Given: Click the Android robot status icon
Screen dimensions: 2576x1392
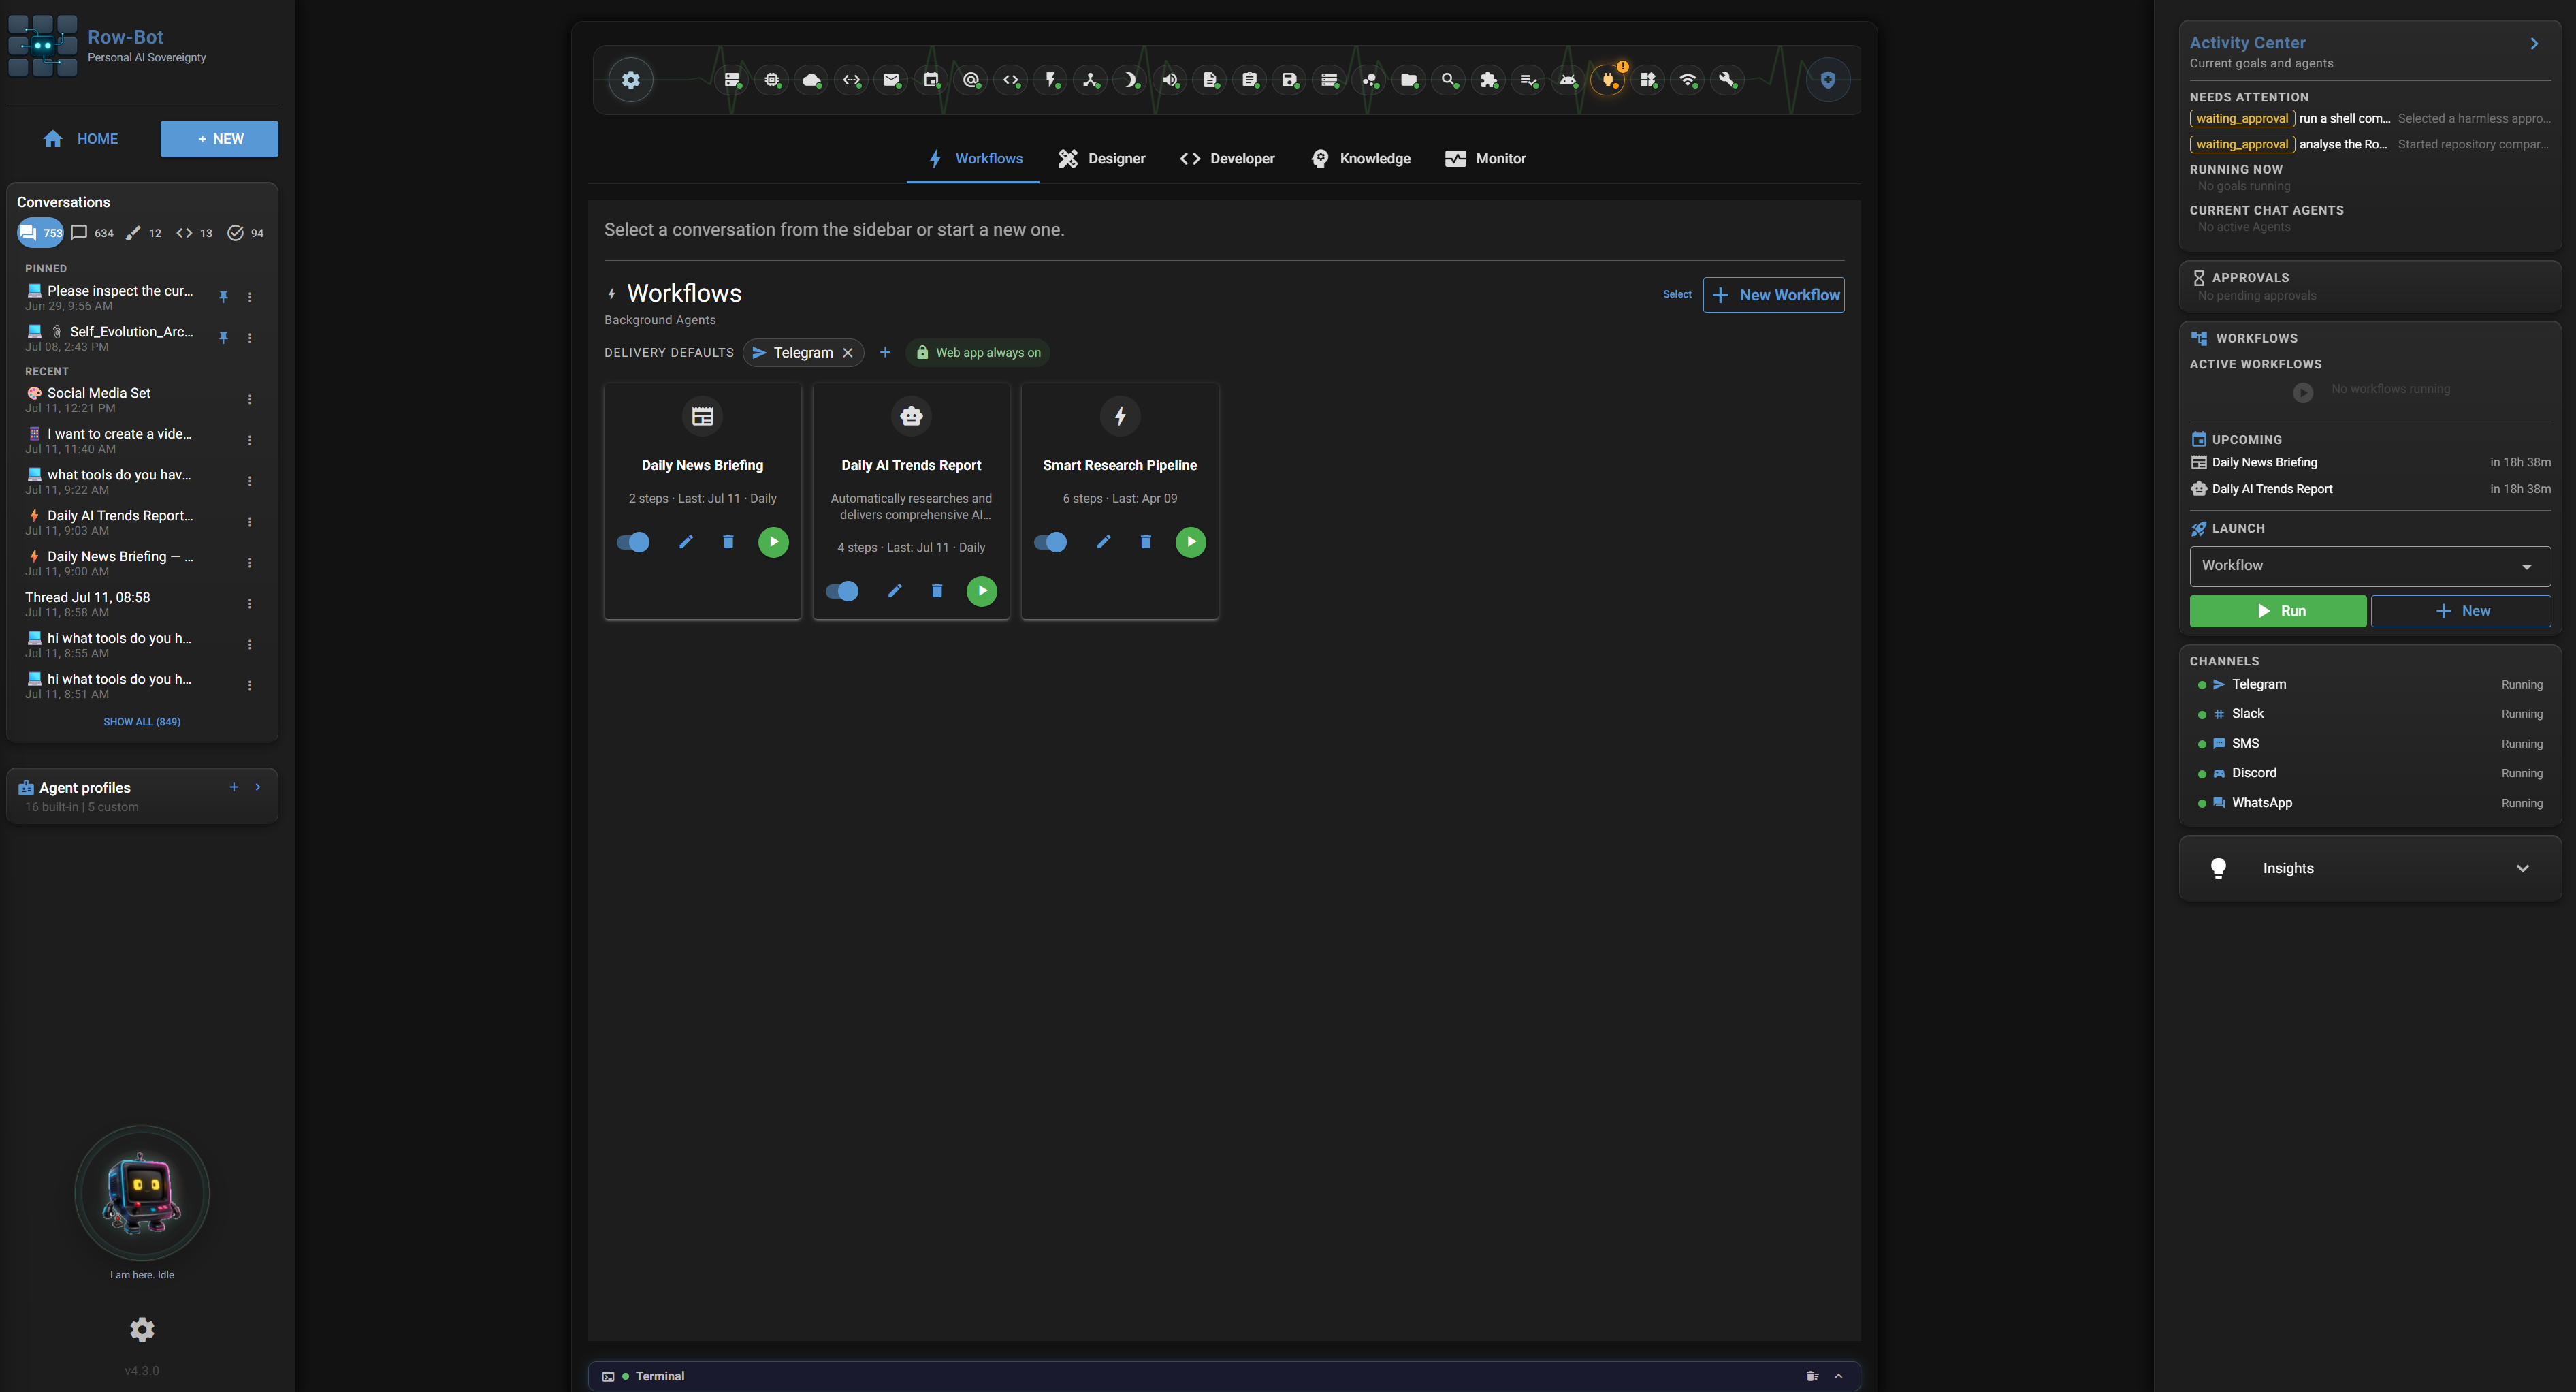Looking at the screenshot, I should tap(1568, 80).
